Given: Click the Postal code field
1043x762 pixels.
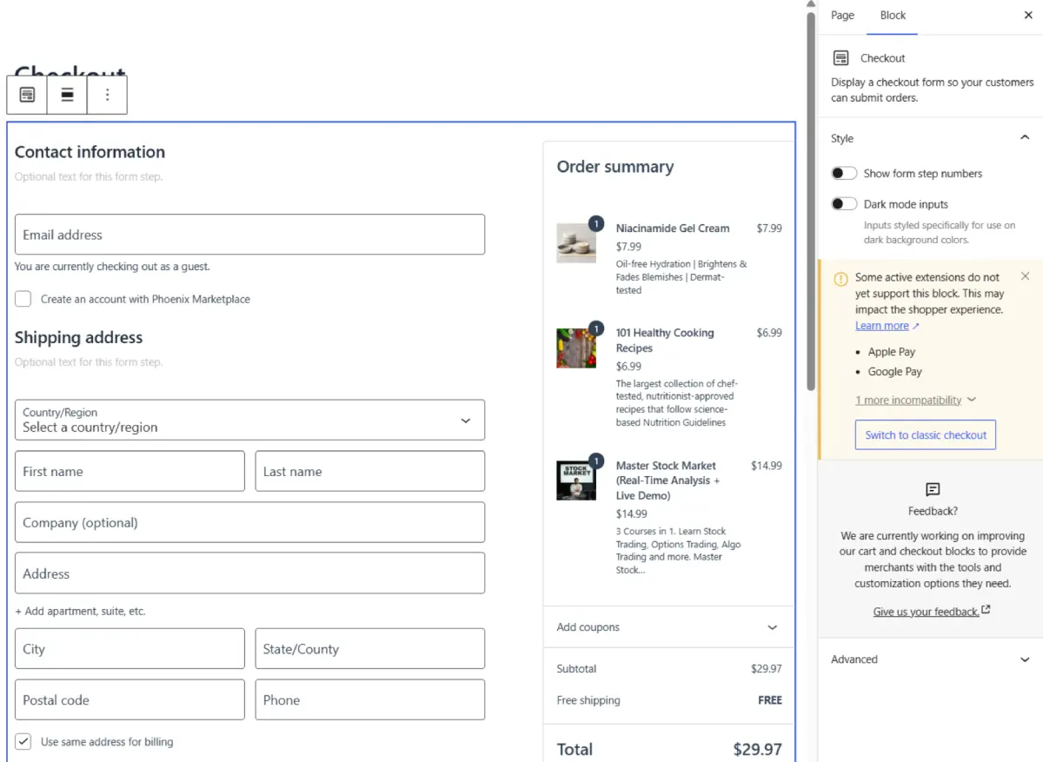Looking at the screenshot, I should tap(130, 699).
